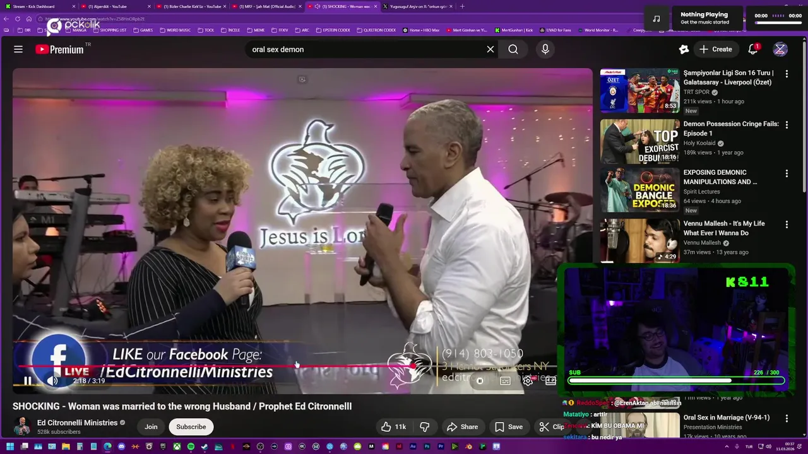Open Discord from the taskbar
This screenshot has width=808, height=454.
(x=121, y=446)
